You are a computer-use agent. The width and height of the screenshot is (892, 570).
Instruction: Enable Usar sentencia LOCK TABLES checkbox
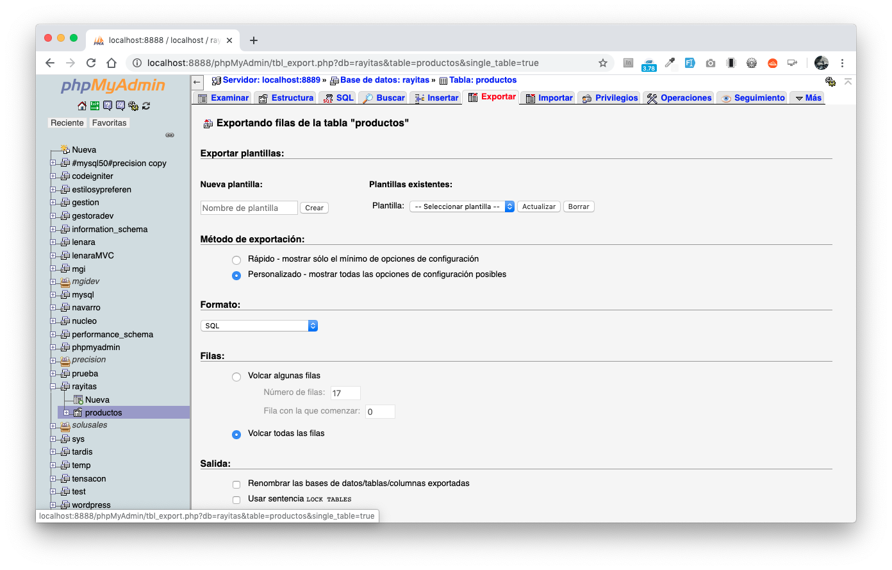236,500
